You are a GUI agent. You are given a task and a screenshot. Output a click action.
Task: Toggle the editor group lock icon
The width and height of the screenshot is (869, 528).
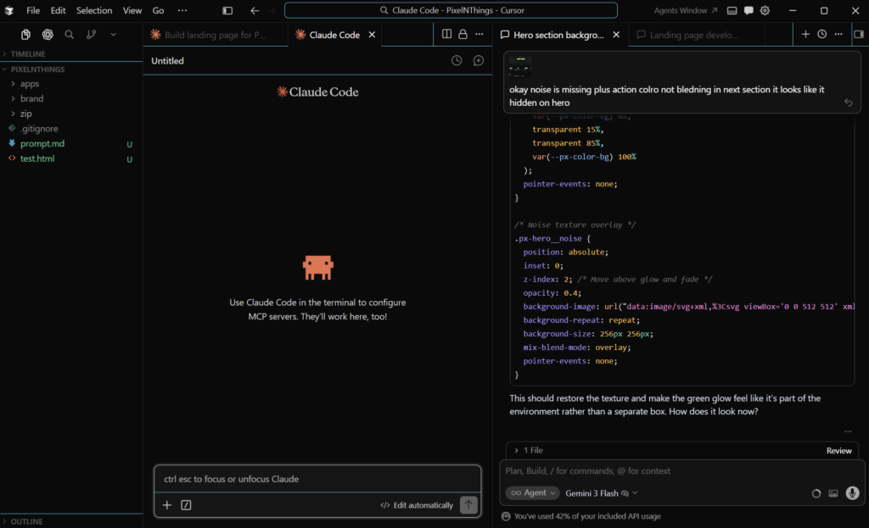tap(463, 34)
